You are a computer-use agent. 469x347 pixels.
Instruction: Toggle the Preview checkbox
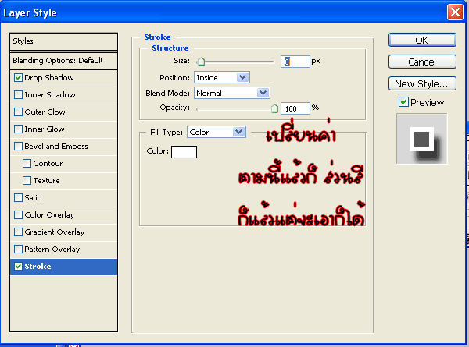403,102
